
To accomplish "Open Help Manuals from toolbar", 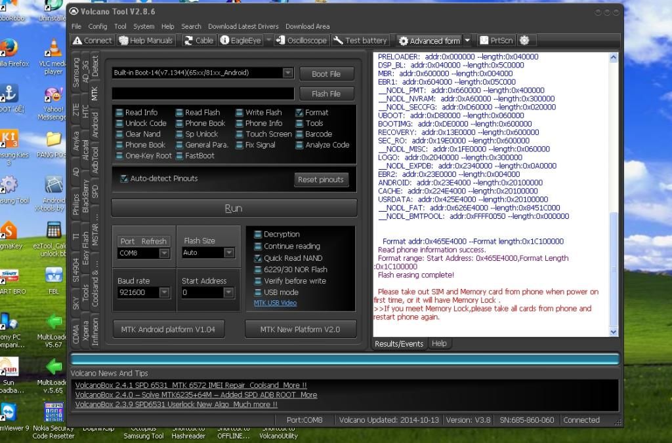I will 146,41.
